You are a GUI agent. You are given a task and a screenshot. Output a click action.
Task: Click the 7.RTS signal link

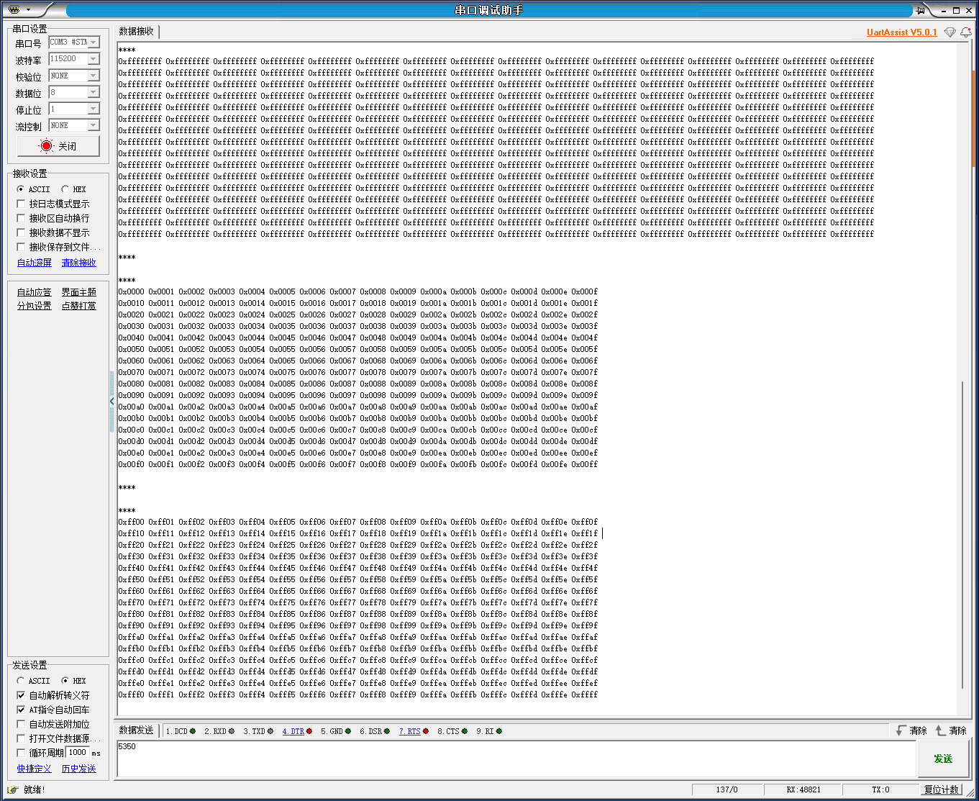coord(410,731)
